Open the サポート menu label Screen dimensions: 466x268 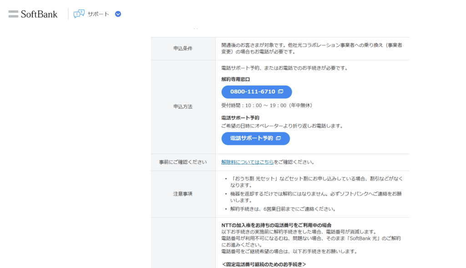(x=98, y=14)
